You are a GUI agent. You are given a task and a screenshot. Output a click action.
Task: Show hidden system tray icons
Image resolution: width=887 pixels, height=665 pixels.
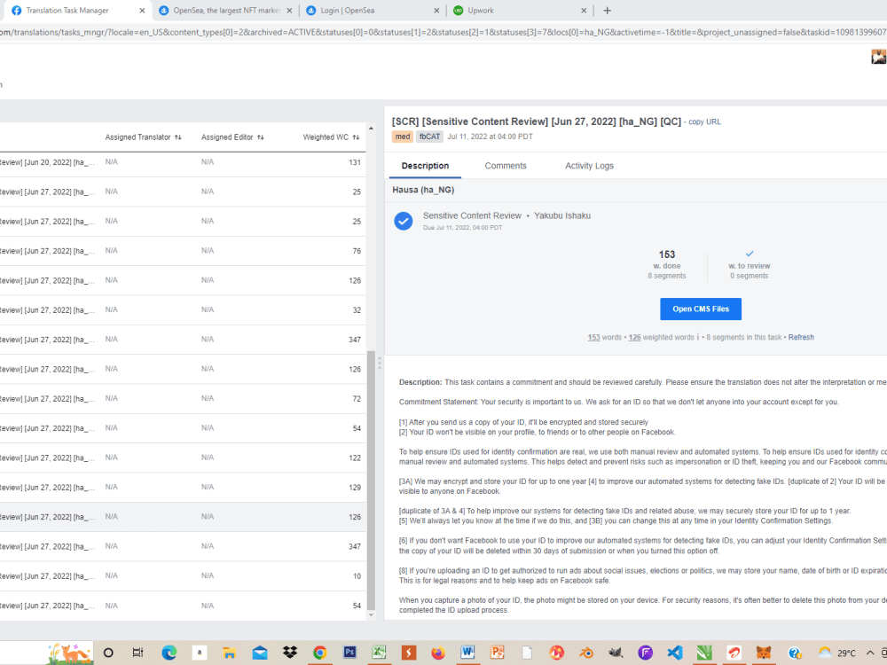870,653
